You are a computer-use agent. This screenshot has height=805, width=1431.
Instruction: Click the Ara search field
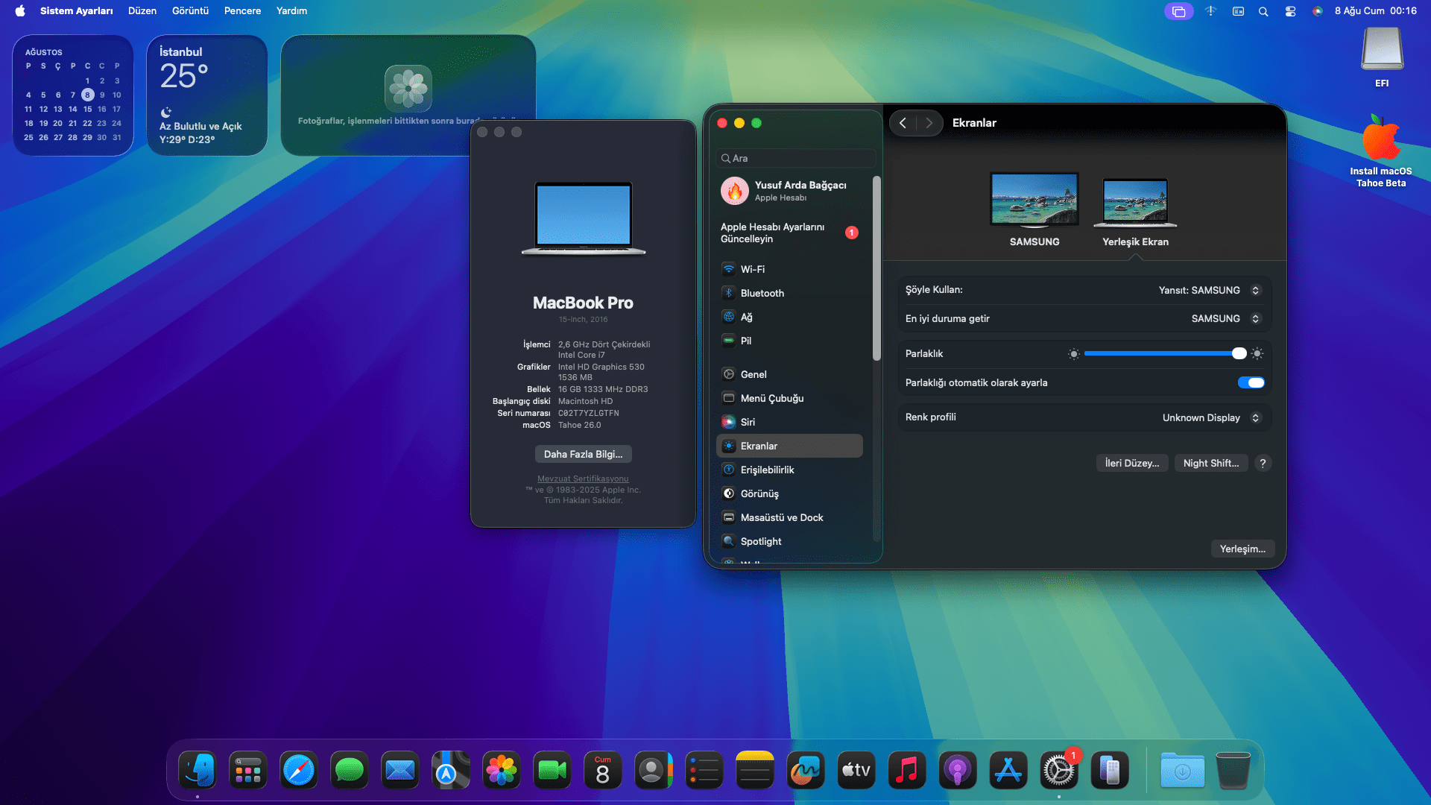pos(796,158)
